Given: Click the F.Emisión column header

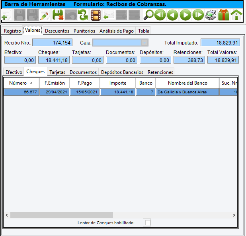Looking at the screenshot, I should click(55, 83).
